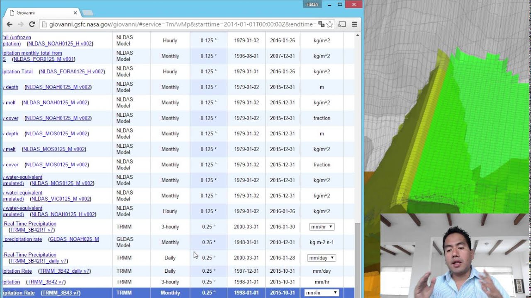Image resolution: width=531 pixels, height=298 pixels.
Task: Open NLDAS_FOR0125_M v001 dataset link
Action: (43, 59)
